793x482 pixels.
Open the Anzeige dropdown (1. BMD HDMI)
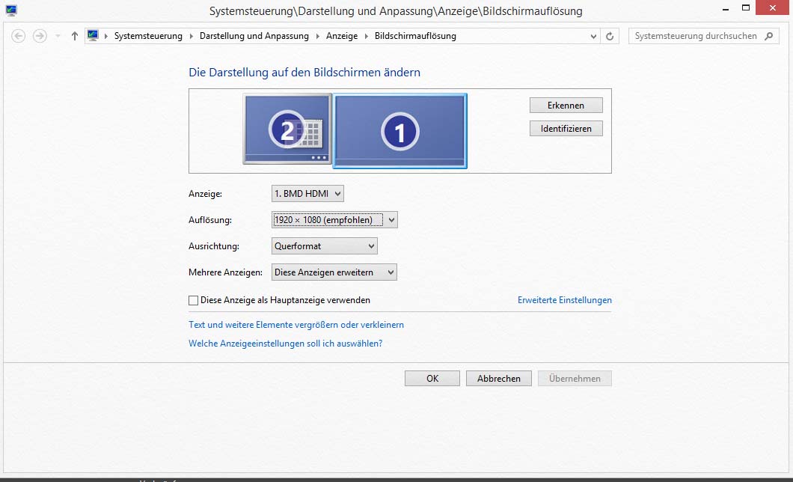[x=307, y=194]
